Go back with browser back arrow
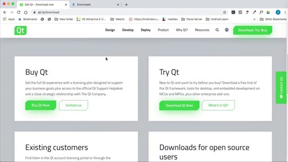Image resolution: width=288 pixels, height=162 pixels. [x=5, y=12]
